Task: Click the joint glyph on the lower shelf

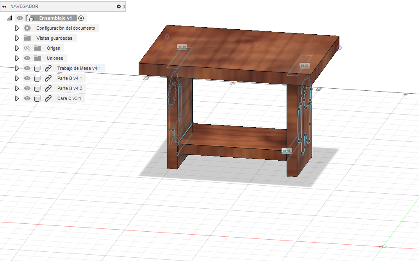Action: (x=287, y=151)
